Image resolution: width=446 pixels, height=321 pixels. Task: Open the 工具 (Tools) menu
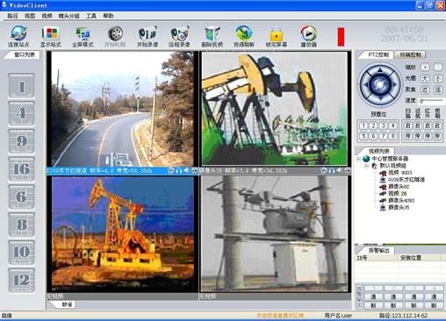[x=91, y=16]
